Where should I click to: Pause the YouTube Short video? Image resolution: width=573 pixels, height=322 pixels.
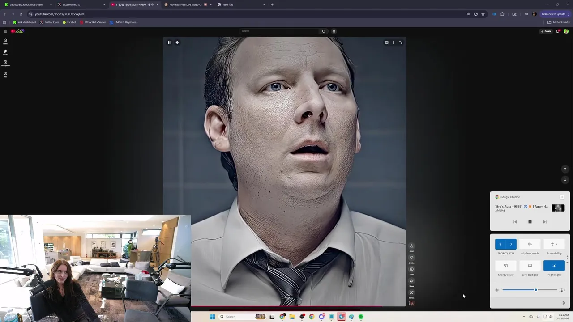point(169,42)
